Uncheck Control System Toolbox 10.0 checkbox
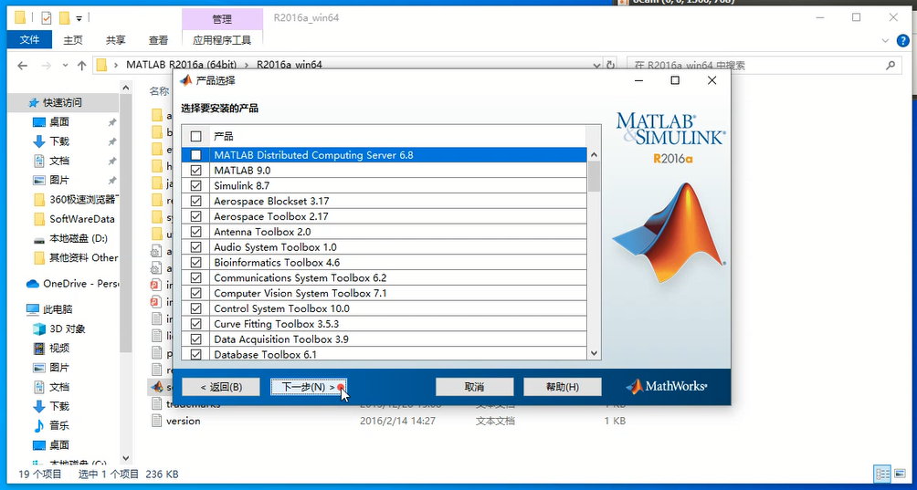This screenshot has height=490, width=917. pos(196,308)
